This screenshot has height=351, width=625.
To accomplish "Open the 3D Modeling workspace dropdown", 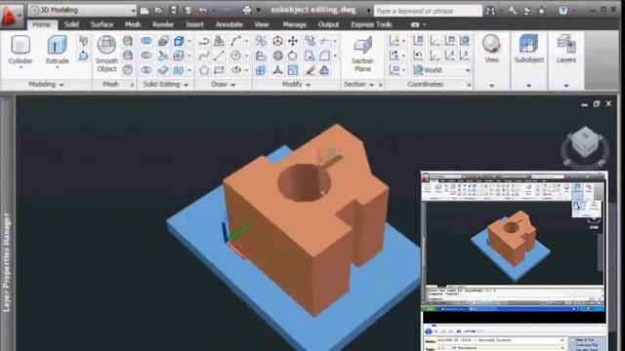I will coord(82,10).
